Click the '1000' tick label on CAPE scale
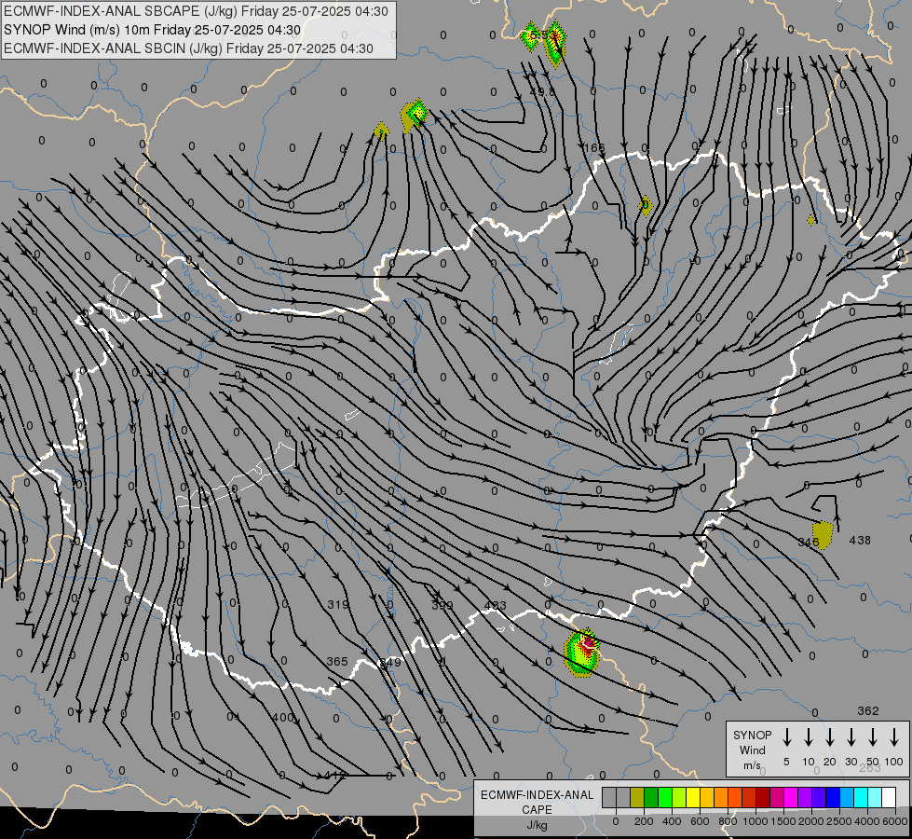Viewport: 912px width, 839px height. [755, 821]
